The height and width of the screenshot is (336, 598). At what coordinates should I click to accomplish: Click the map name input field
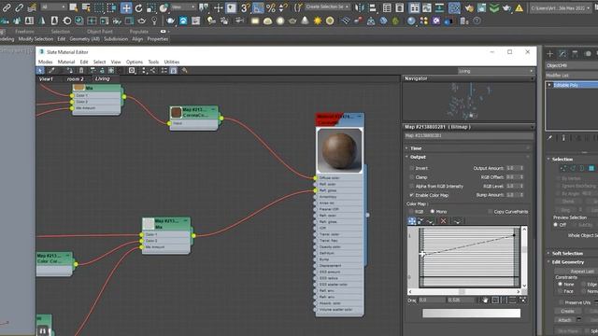pyautogui.click(x=469, y=135)
